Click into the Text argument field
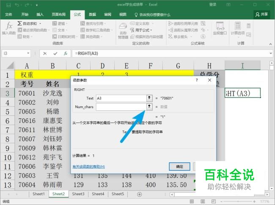This screenshot has height=205, width=275. 121,98
